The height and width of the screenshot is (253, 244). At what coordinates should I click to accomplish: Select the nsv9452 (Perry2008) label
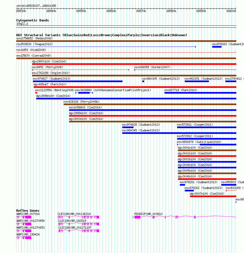pyautogui.click(x=47, y=67)
